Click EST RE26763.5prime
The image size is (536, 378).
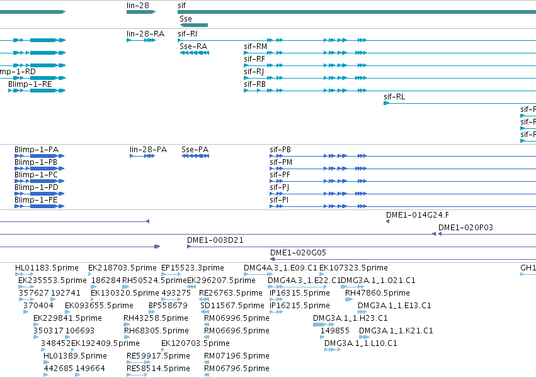coord(204,299)
